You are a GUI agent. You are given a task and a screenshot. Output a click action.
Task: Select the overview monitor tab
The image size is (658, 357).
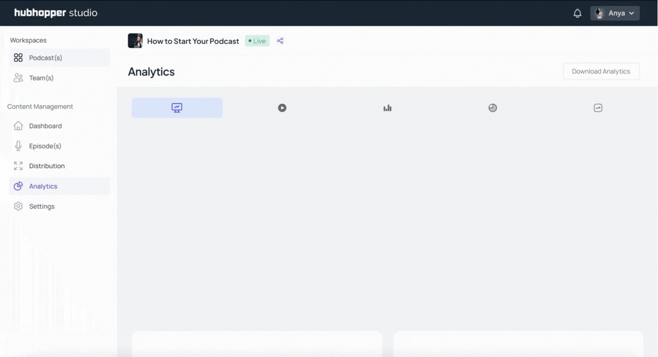click(x=177, y=108)
